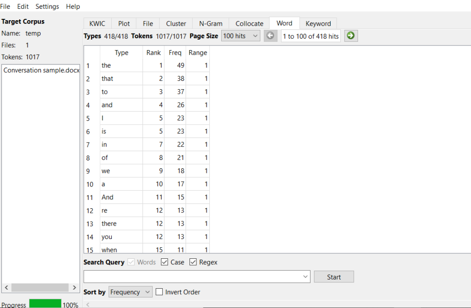
Task: Sort by the Freq column header
Action: 175,52
